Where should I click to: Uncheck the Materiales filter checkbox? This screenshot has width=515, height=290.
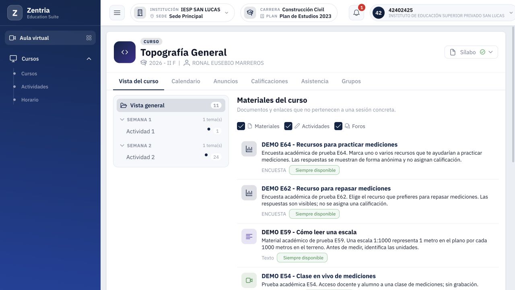pyautogui.click(x=241, y=126)
